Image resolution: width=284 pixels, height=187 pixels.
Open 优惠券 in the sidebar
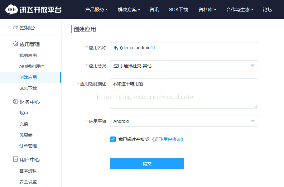tap(26, 135)
